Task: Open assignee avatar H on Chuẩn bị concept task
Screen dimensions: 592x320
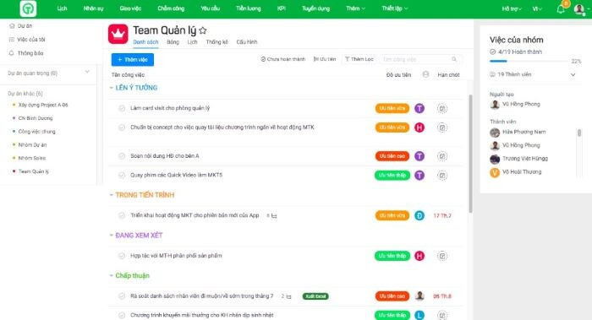Action: point(419,127)
